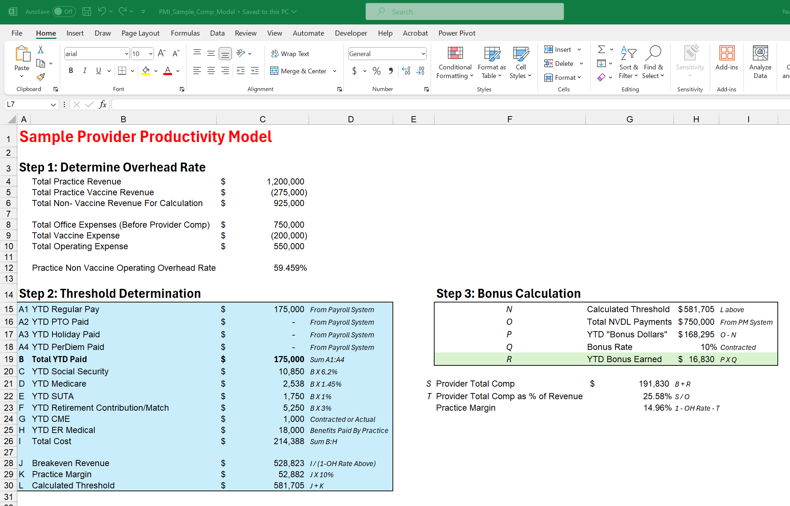The image size is (790, 506).
Task: Click the Format Painter brush icon
Action: pyautogui.click(x=41, y=77)
